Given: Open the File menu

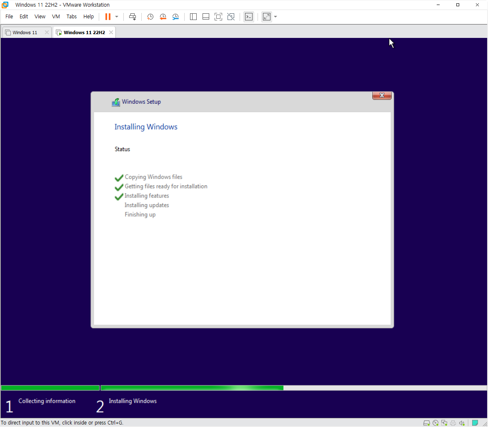Looking at the screenshot, I should 9,17.
